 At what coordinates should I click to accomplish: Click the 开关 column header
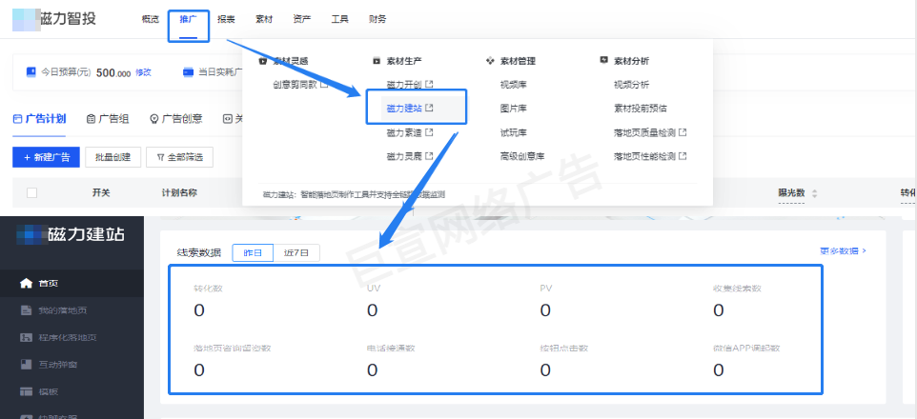(101, 193)
